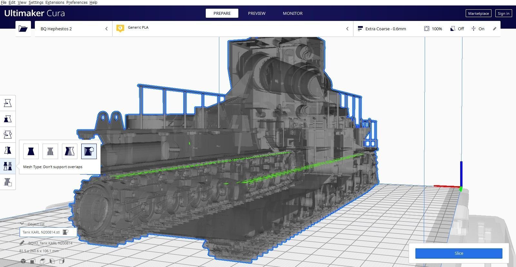Click the Ultimaker Cura logo
Viewport: 516px width, 267px height.
[x=35, y=13]
